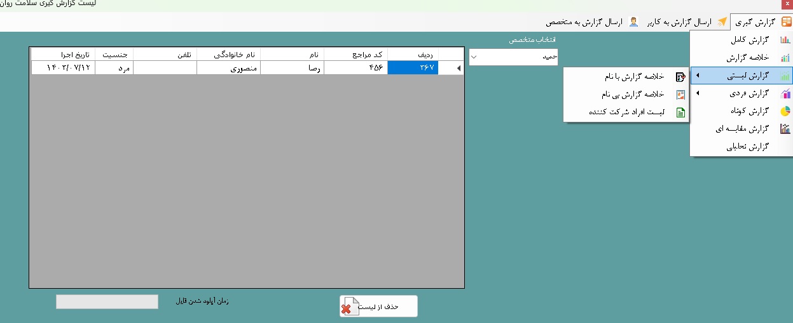
Task: Click the icon beside خلاصه گزارش با نام
Action: click(x=680, y=77)
